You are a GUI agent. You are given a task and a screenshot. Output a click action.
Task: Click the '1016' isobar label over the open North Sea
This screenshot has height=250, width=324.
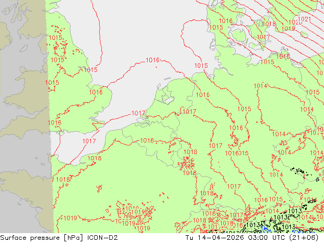pyautogui.click(x=152, y=60)
